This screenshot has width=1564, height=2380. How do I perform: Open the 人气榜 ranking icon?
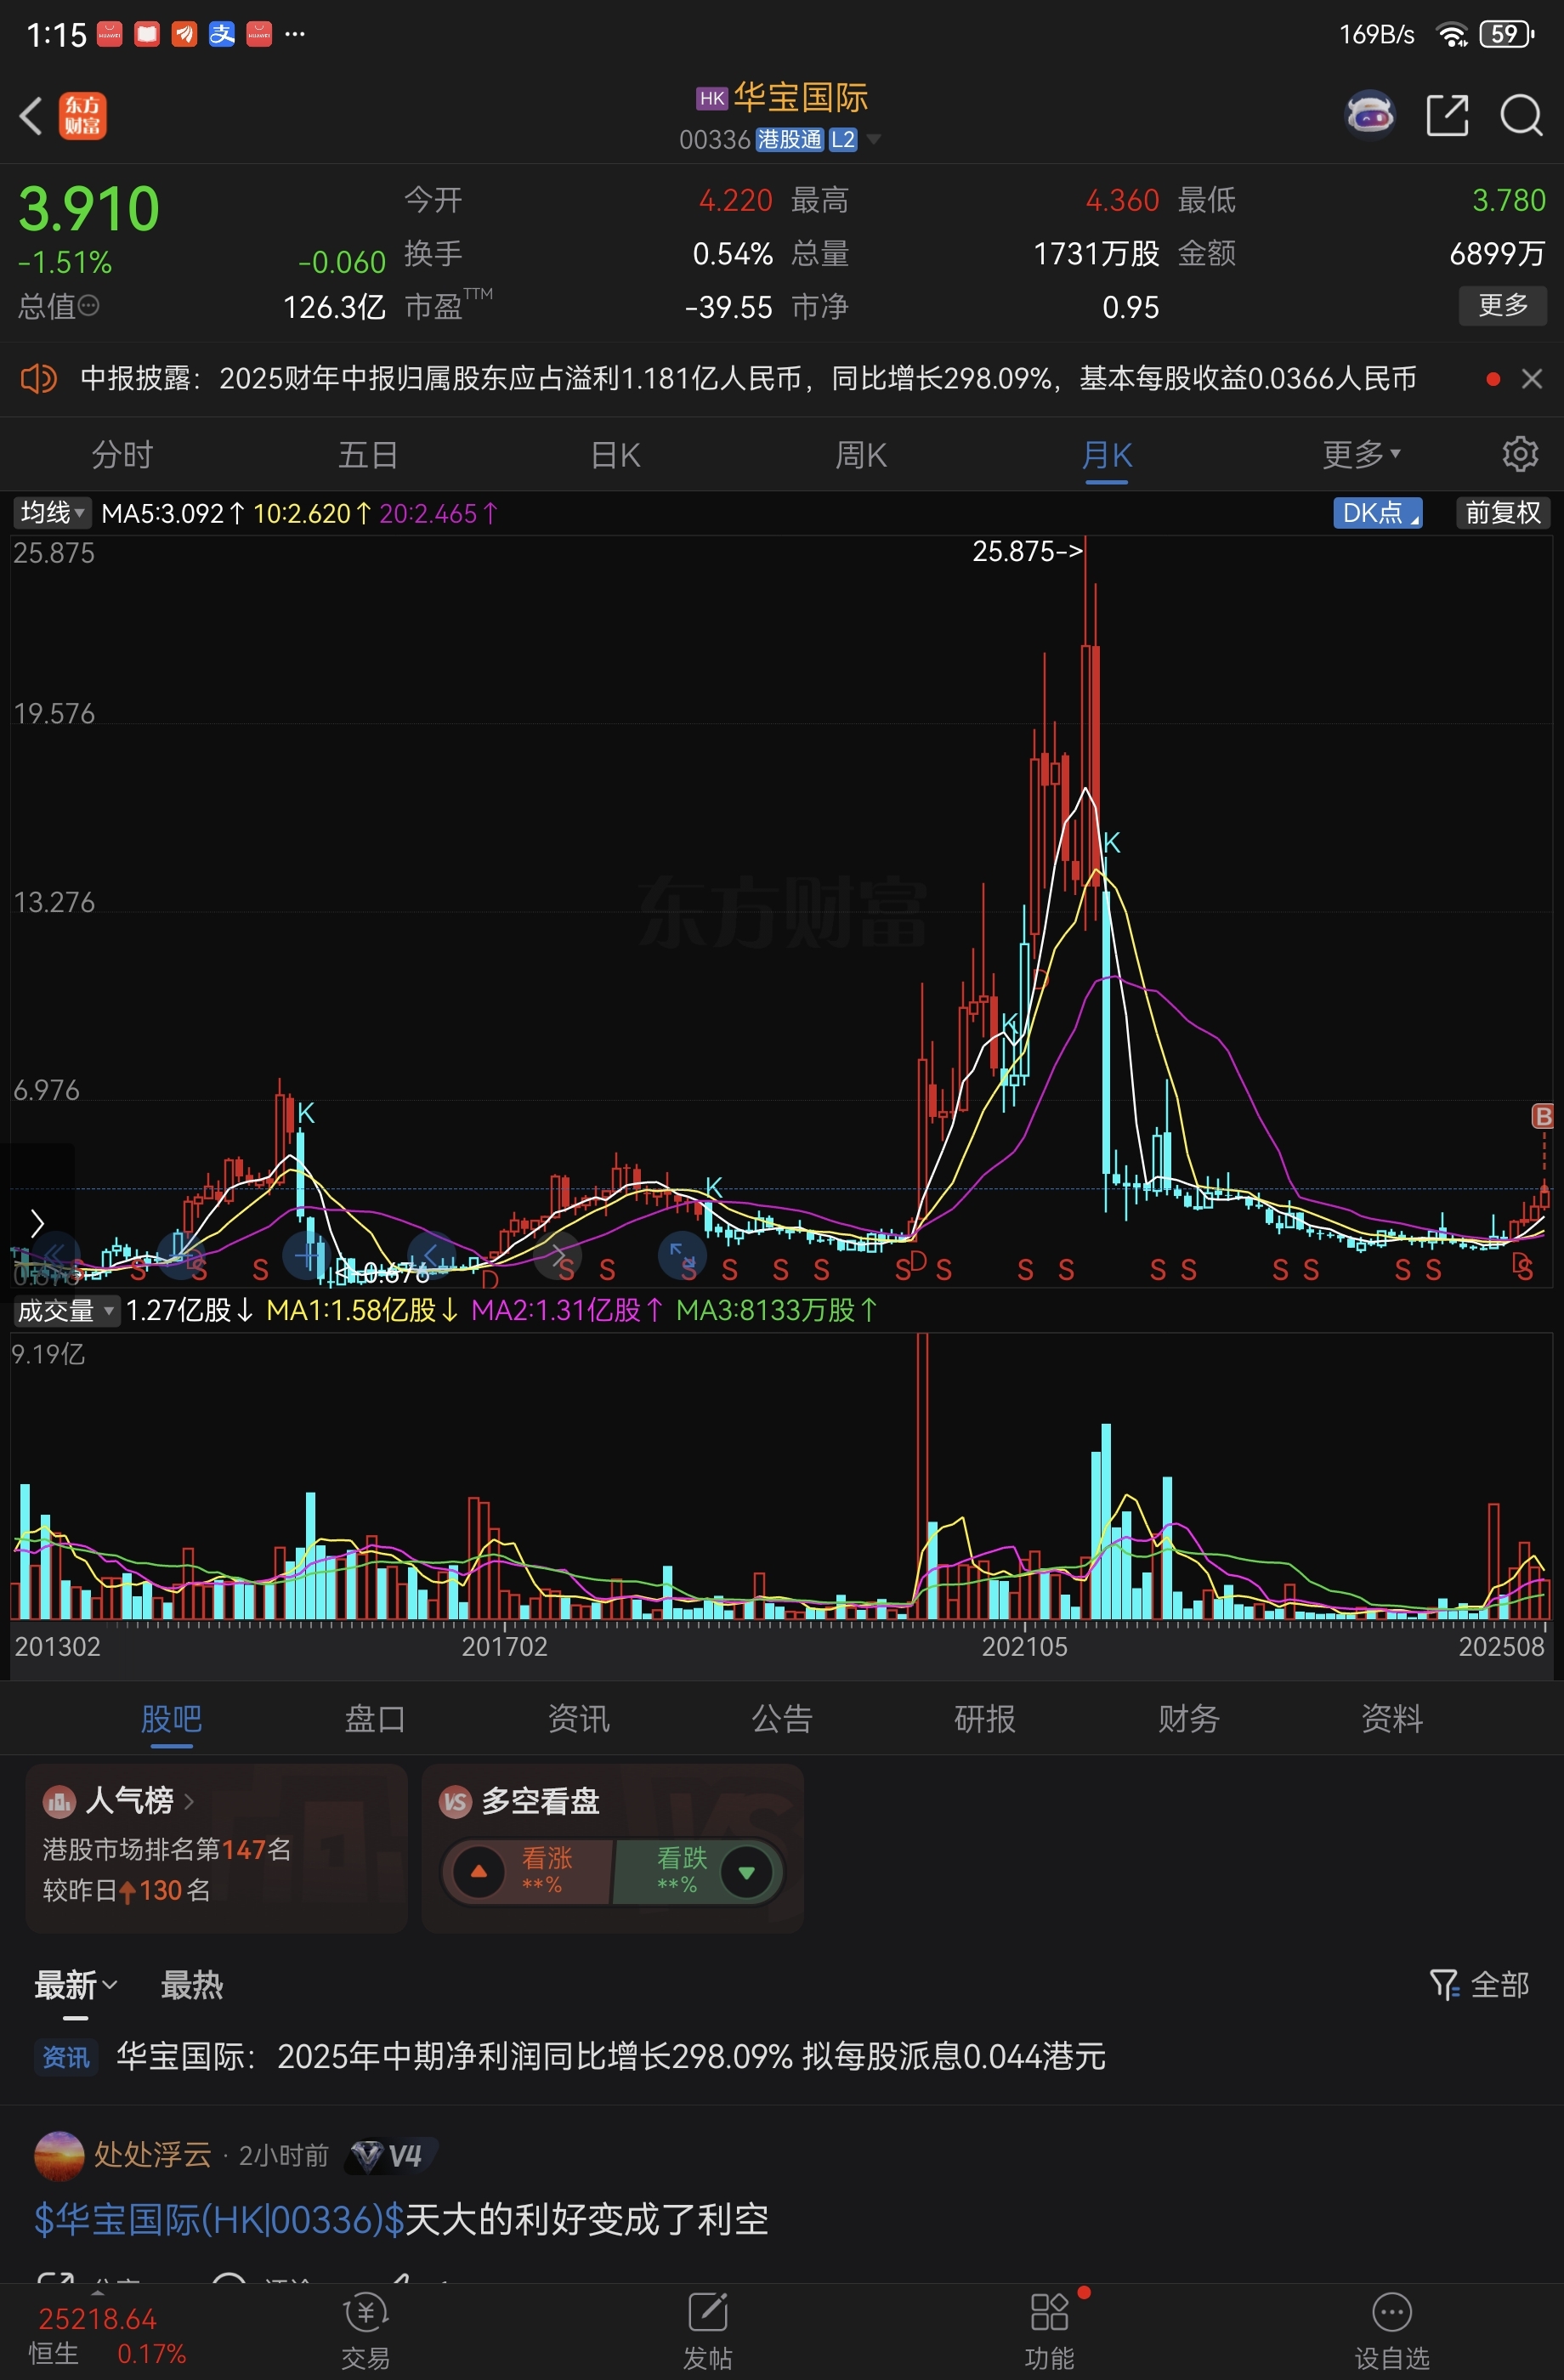[59, 1802]
